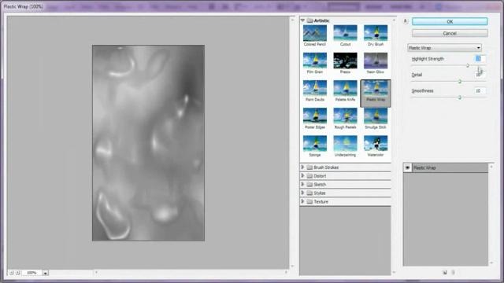Image resolution: width=504 pixels, height=283 pixels.
Task: Click the plastic wrap preview image
Action: [x=148, y=143]
